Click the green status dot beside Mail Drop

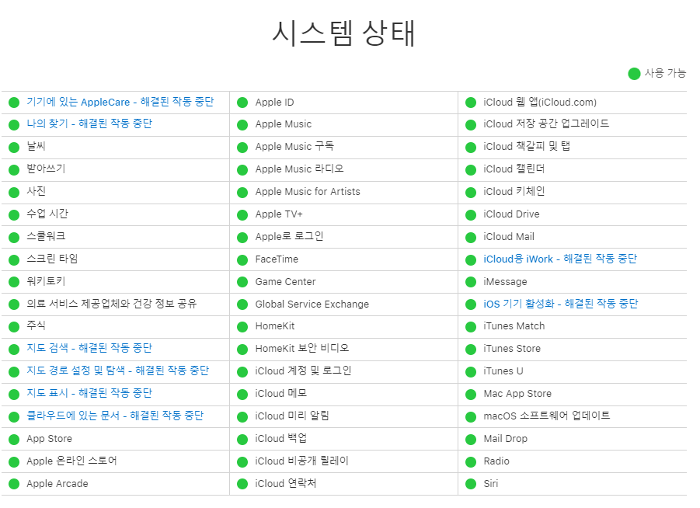471,439
